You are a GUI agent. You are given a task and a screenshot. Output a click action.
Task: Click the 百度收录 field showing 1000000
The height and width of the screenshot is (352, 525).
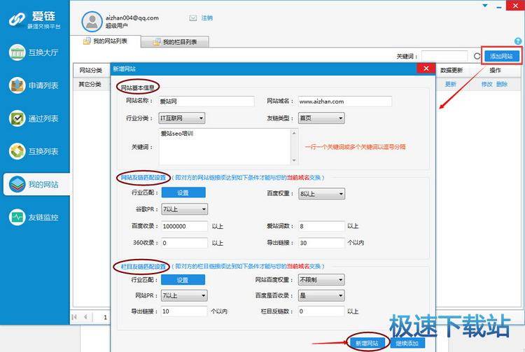tap(185, 226)
